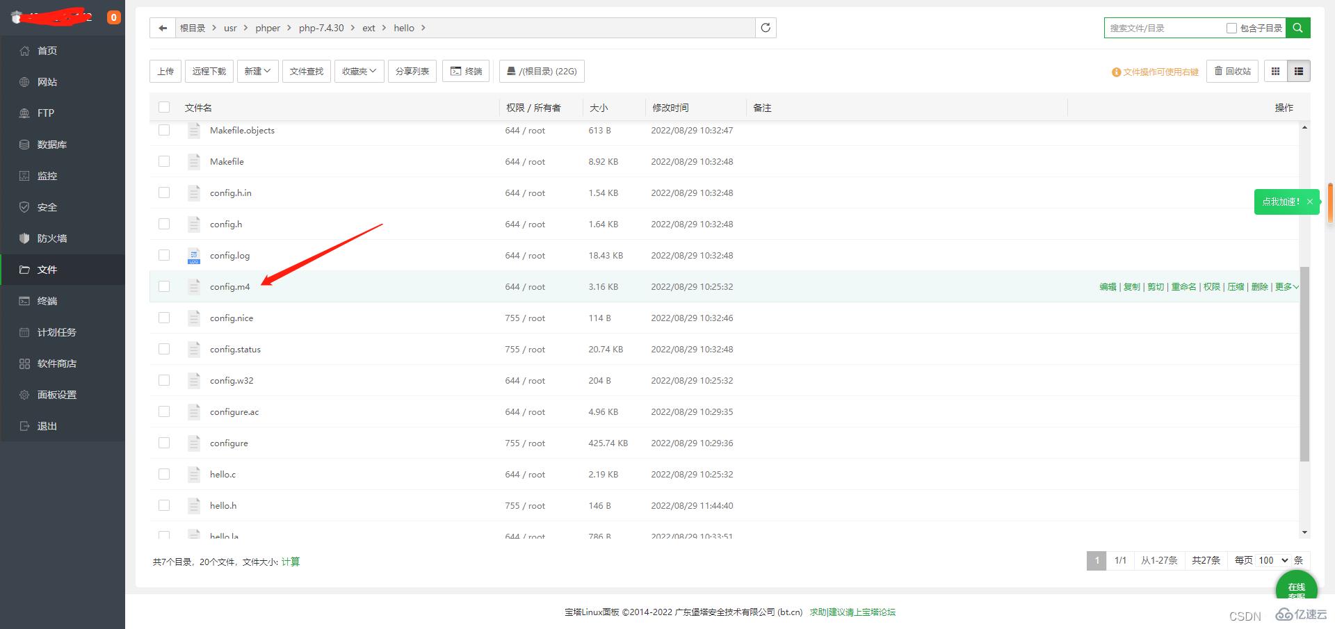Switch to grid icon view
The image size is (1335, 629).
pyautogui.click(x=1275, y=71)
